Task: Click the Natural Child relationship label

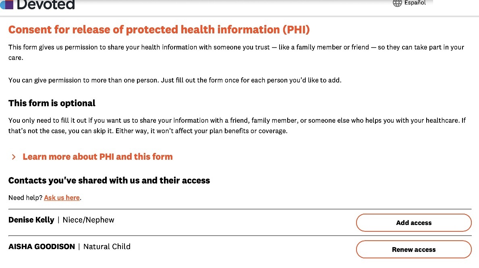Action: [107, 247]
